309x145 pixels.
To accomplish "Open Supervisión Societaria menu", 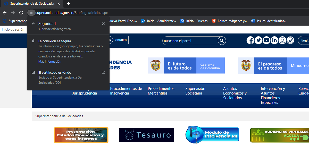I will point(195,91).
